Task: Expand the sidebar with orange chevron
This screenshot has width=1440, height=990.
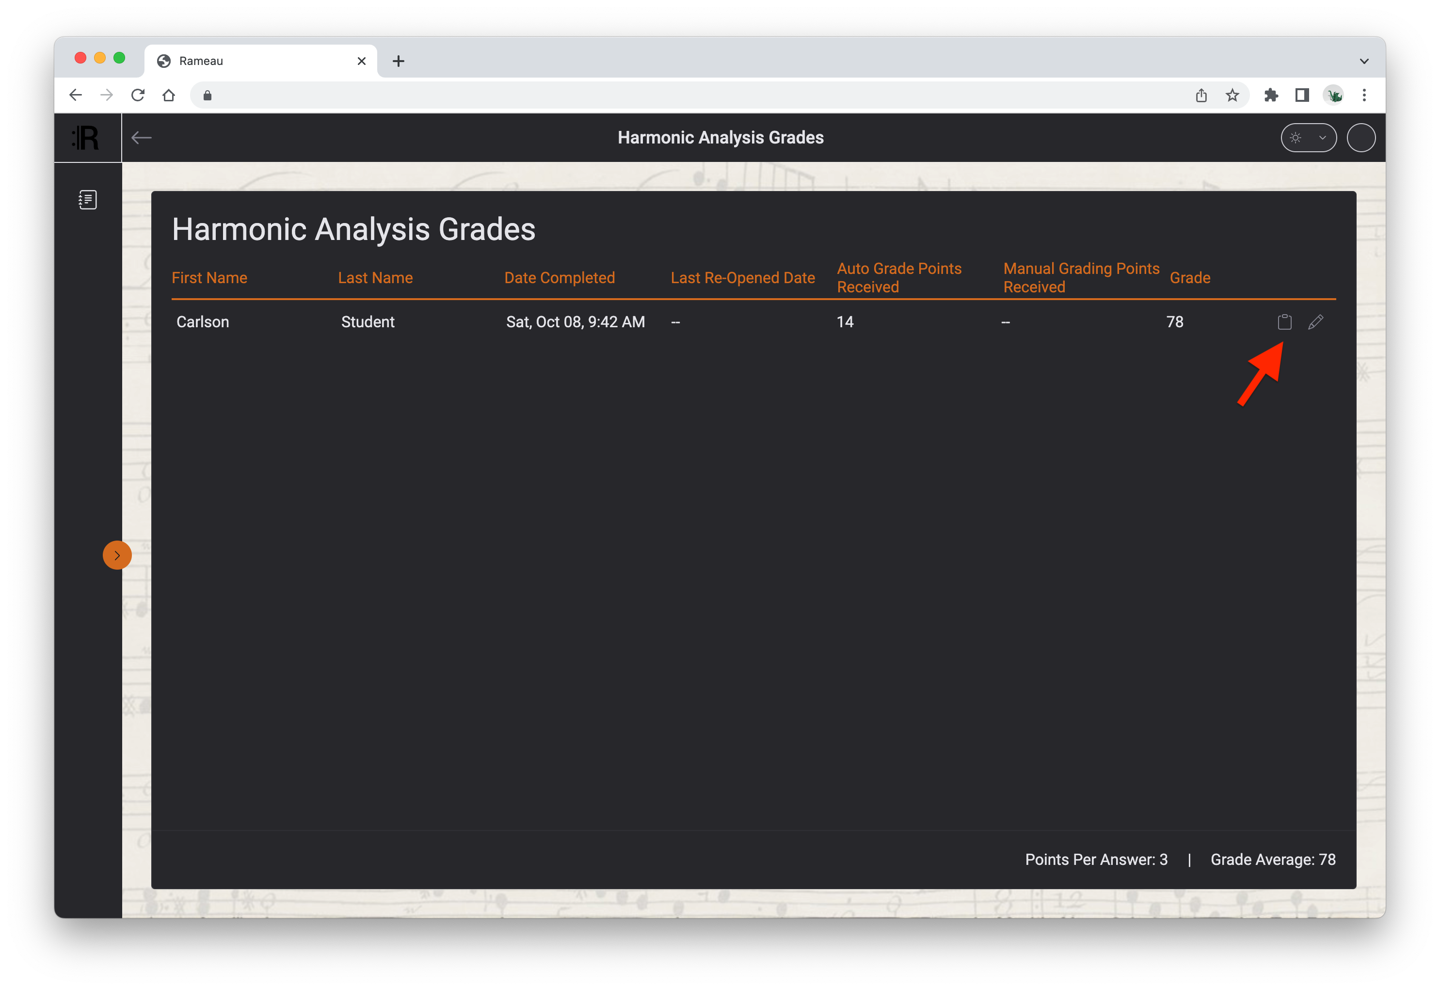Action: (x=116, y=555)
